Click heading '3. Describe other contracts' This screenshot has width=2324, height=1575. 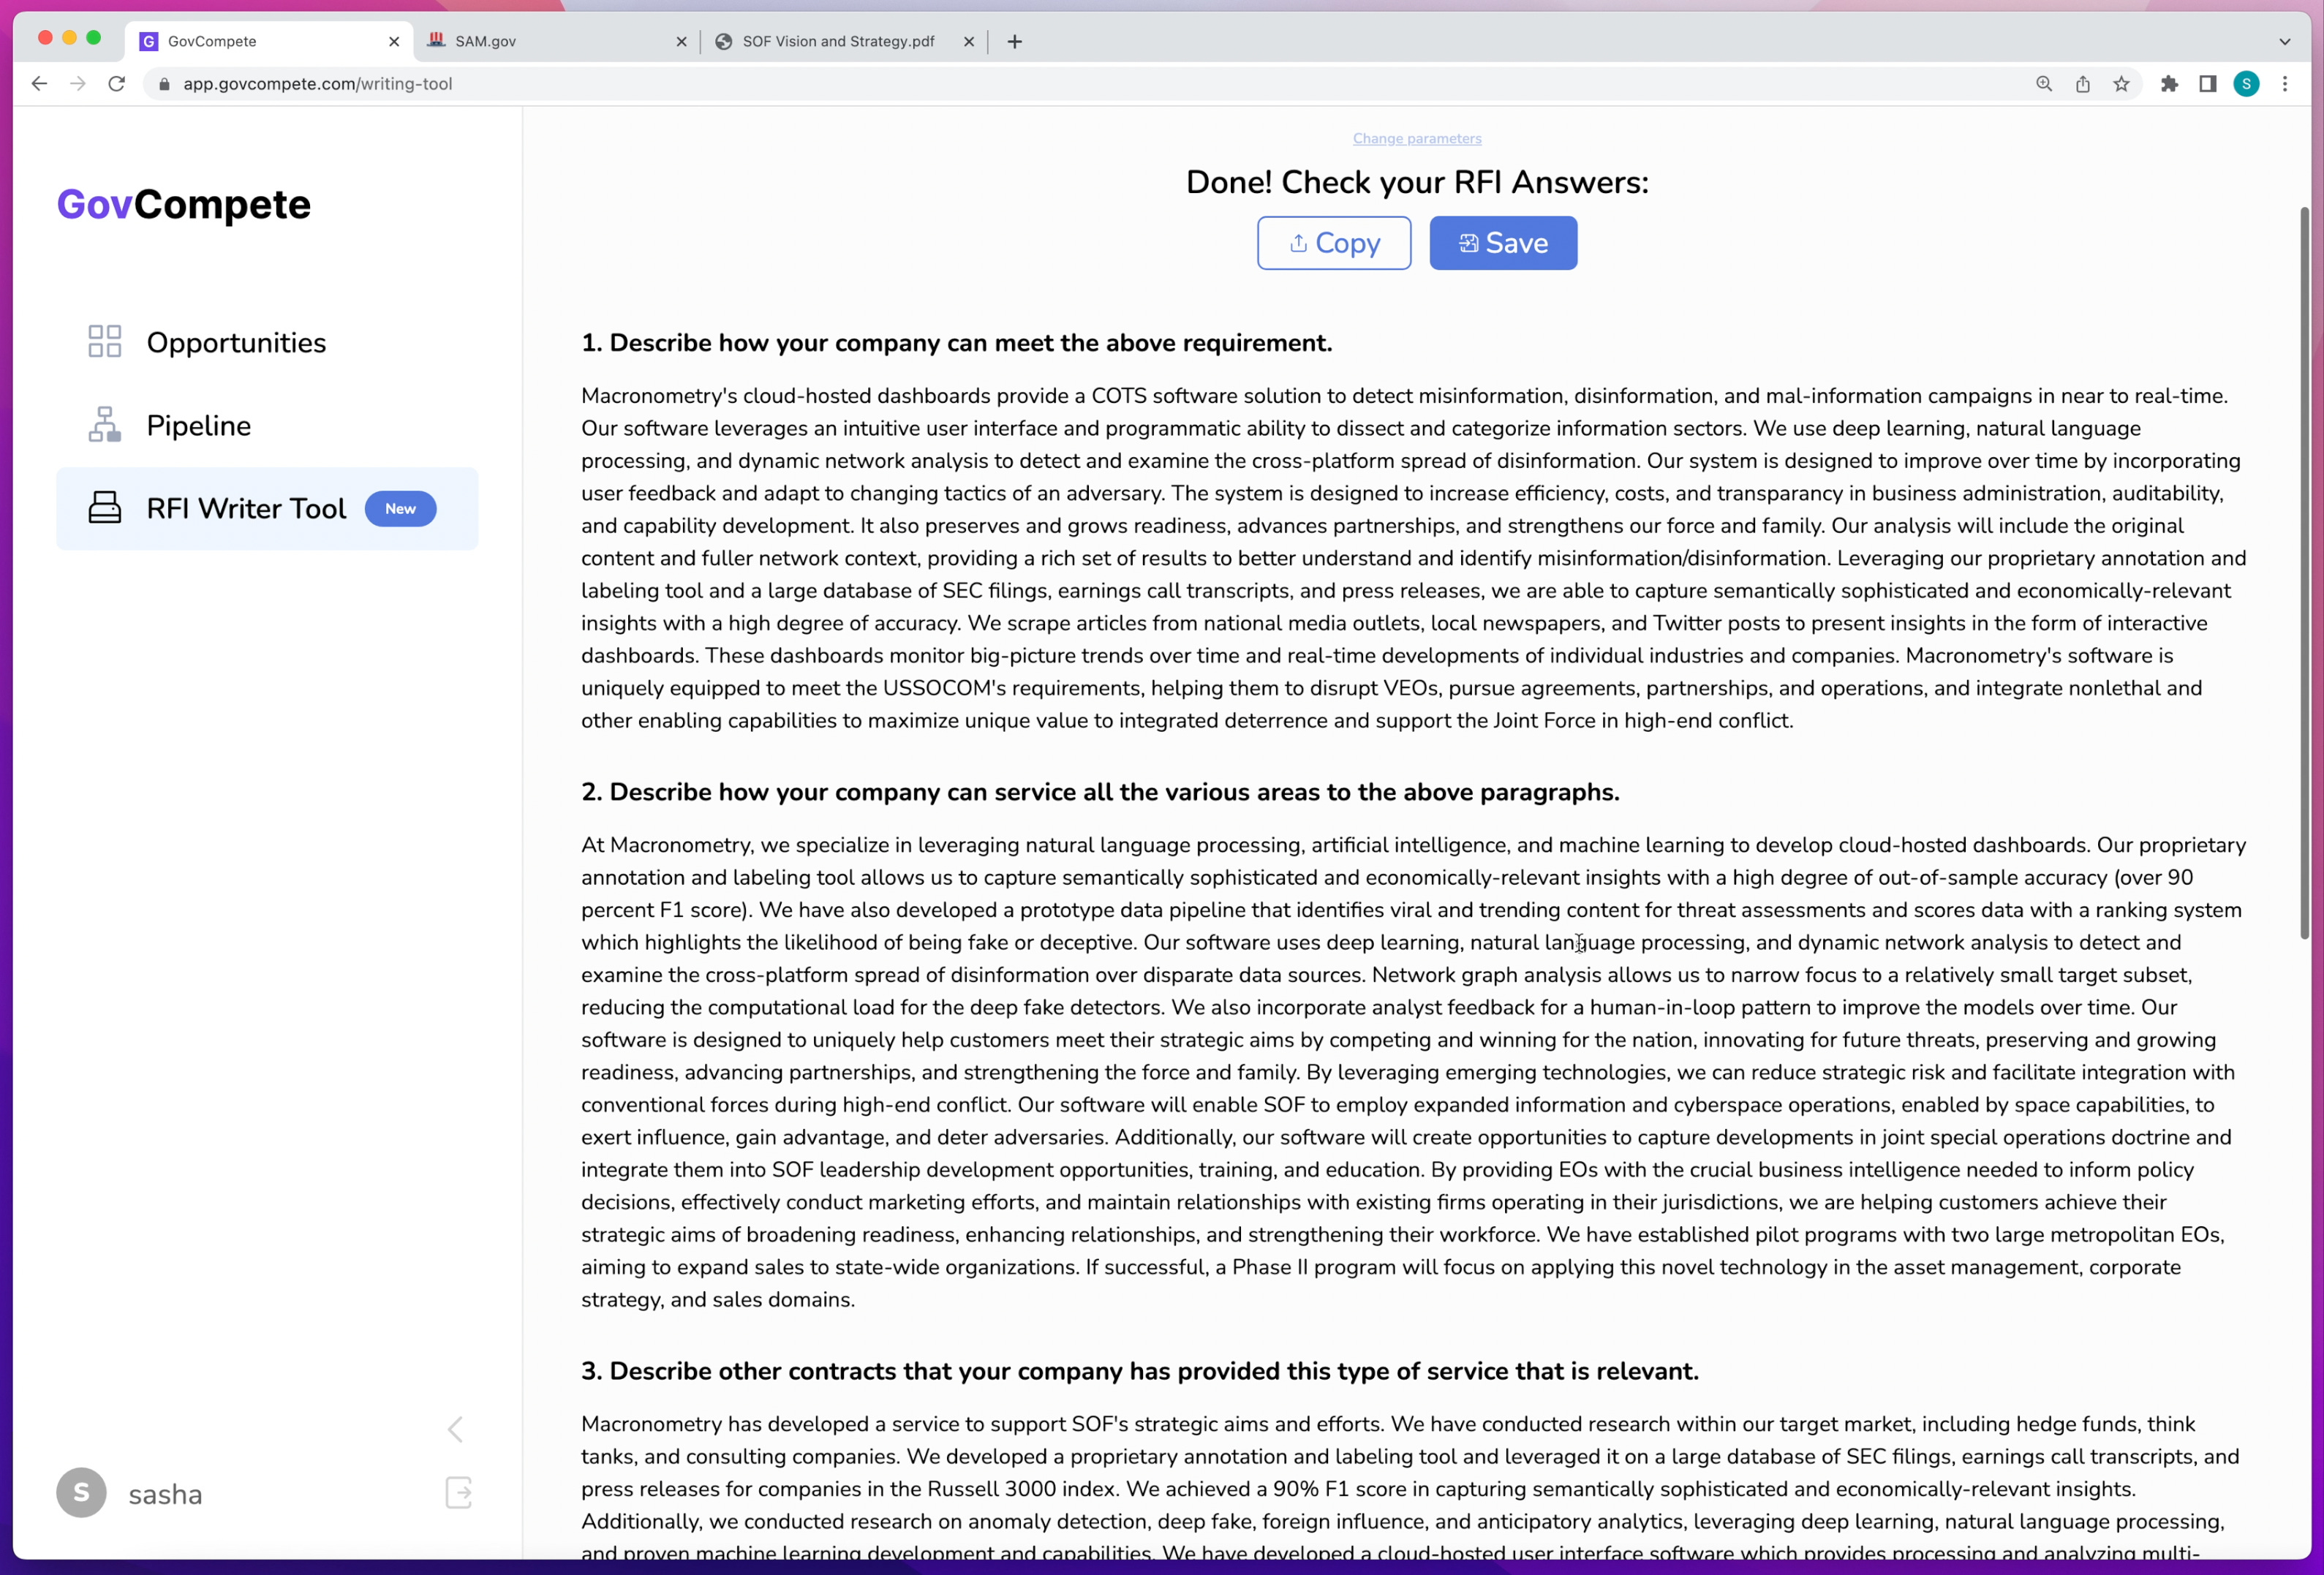click(1140, 1371)
